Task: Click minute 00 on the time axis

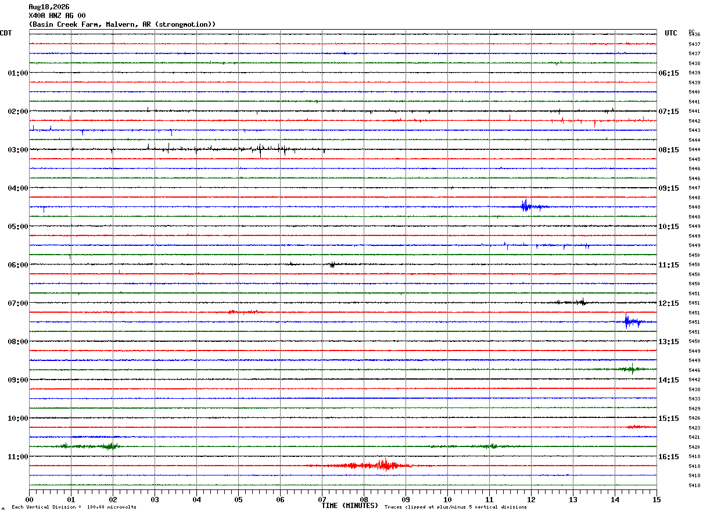Action: coord(29,499)
